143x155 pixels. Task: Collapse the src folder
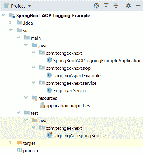(x=11, y=30)
